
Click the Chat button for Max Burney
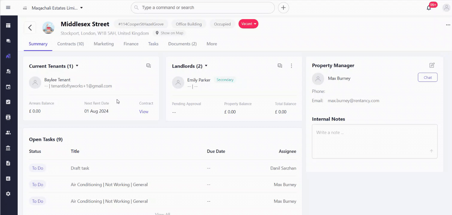coord(427,77)
